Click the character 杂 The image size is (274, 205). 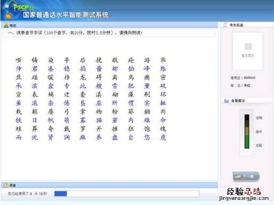51,103
